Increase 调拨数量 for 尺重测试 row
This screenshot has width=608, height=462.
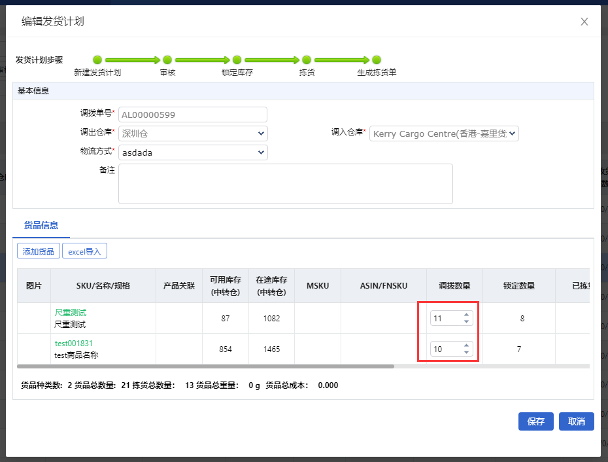point(466,315)
